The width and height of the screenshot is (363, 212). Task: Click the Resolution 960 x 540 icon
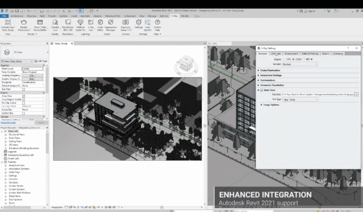68,22
